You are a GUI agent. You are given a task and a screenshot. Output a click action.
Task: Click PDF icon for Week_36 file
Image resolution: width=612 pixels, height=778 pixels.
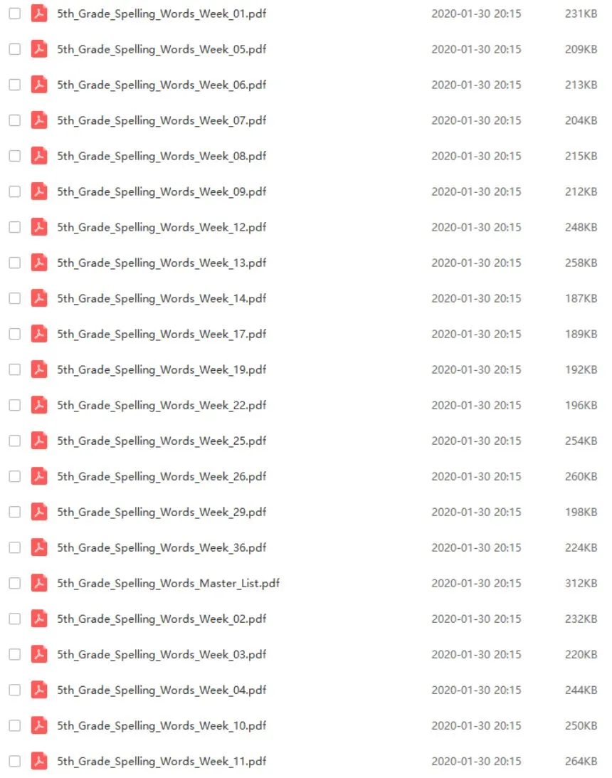tap(39, 547)
